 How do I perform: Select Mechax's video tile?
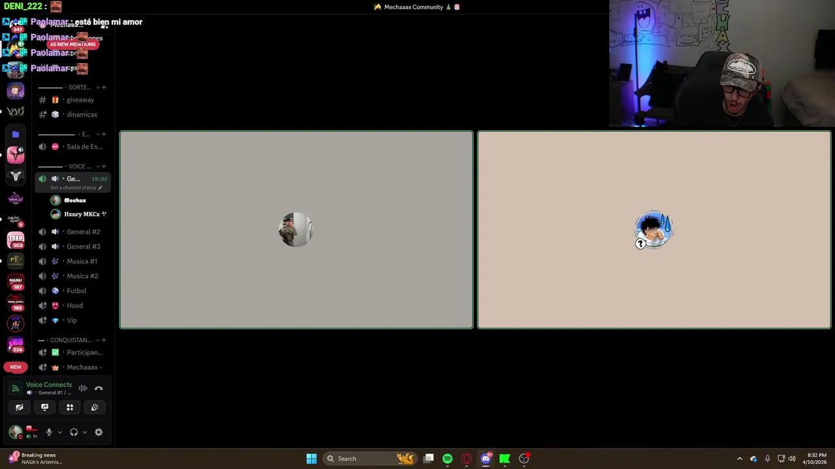coord(296,230)
